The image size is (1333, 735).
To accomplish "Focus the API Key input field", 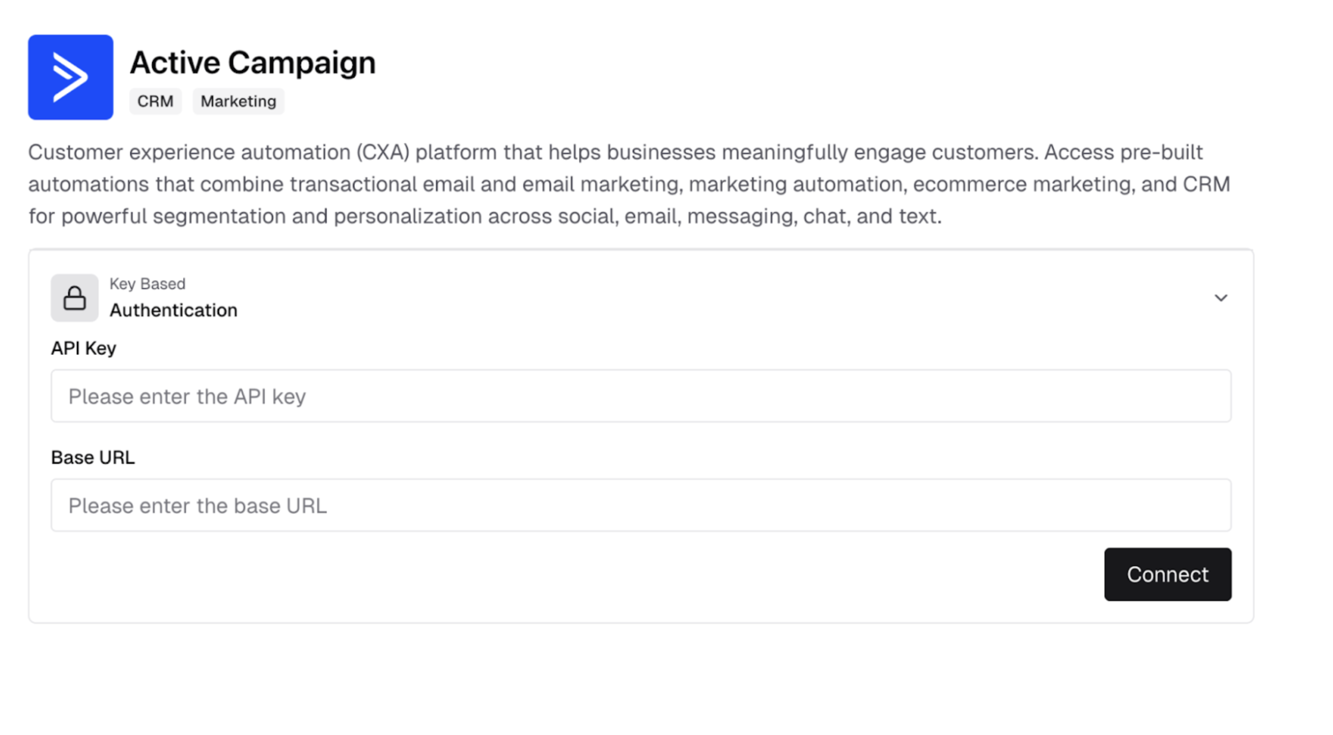I will tap(640, 396).
